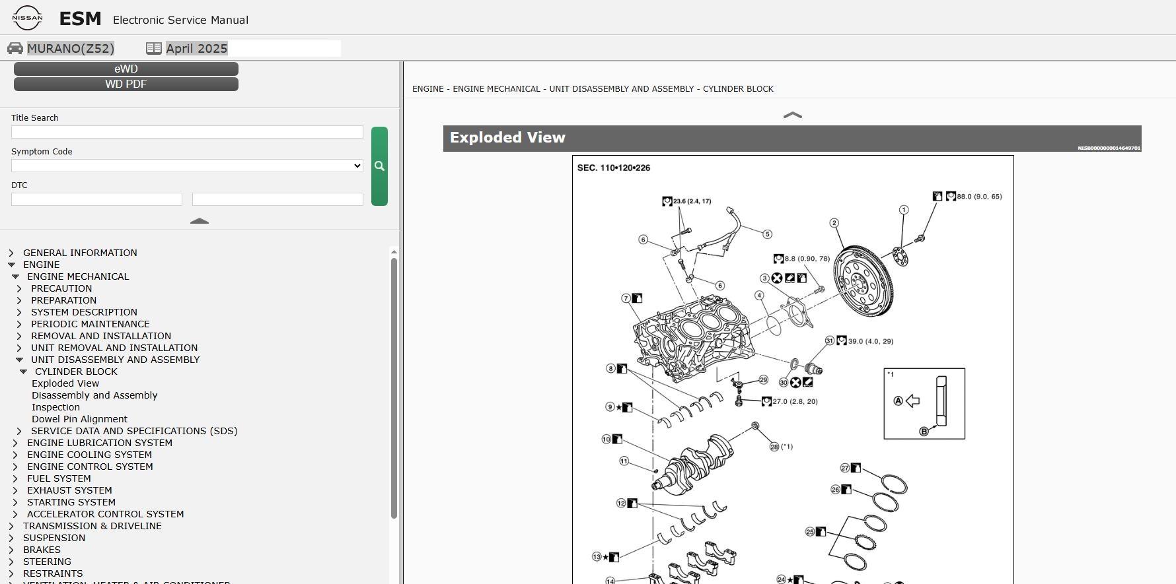The height and width of the screenshot is (584, 1176).
Task: Expand ACCELERATOR CONTROL SYSTEM section
Action: point(15,514)
